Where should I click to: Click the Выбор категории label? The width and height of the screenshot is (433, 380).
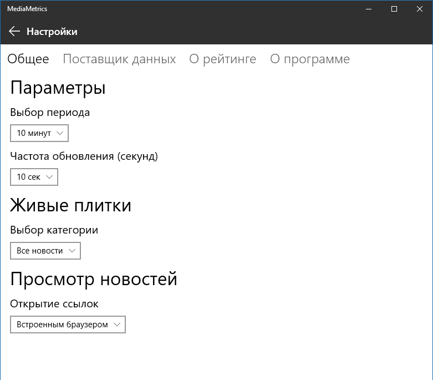[54, 230]
